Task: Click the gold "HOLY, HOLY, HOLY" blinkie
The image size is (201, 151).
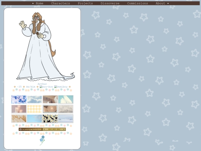Action: pos(54,129)
